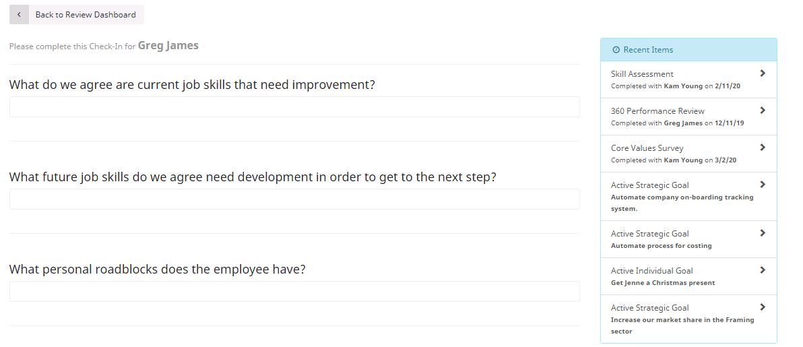Select the Skill Assessment recent item
This screenshot has height=347, width=803.
688,80
